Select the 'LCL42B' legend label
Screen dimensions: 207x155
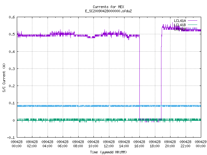[180, 29]
